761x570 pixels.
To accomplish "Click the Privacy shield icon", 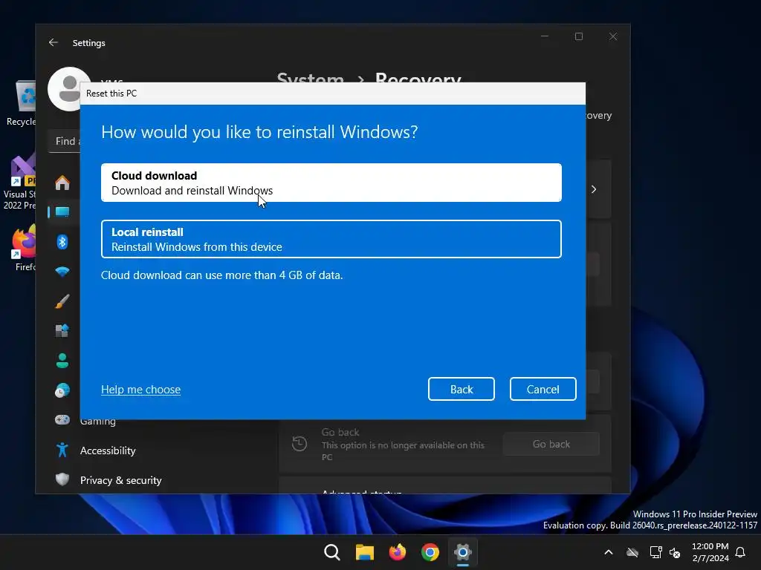I will [x=62, y=479].
